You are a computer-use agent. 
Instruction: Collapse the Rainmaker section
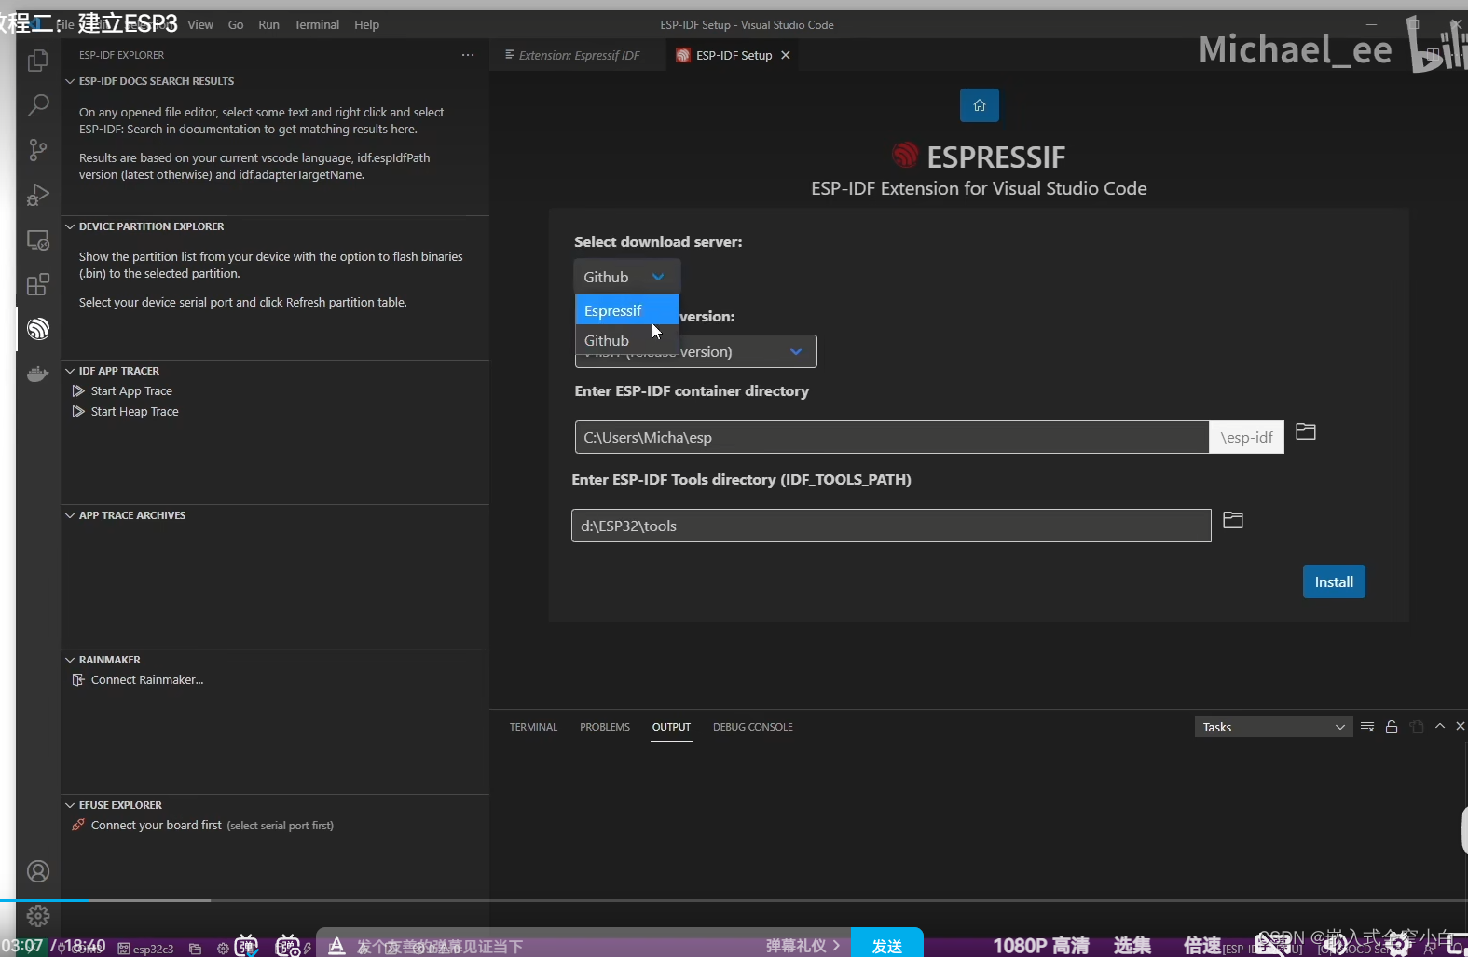point(70,660)
